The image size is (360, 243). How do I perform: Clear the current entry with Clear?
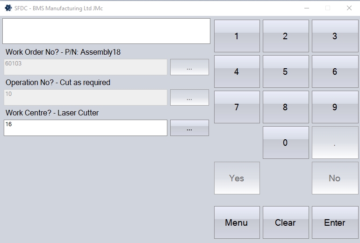pyautogui.click(x=285, y=222)
